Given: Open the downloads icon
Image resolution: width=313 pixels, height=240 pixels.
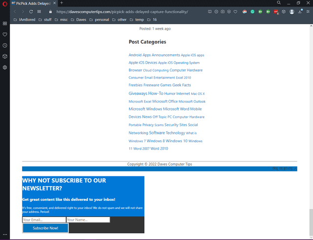Looking at the screenshot, I should pyautogui.click(x=300, y=12).
